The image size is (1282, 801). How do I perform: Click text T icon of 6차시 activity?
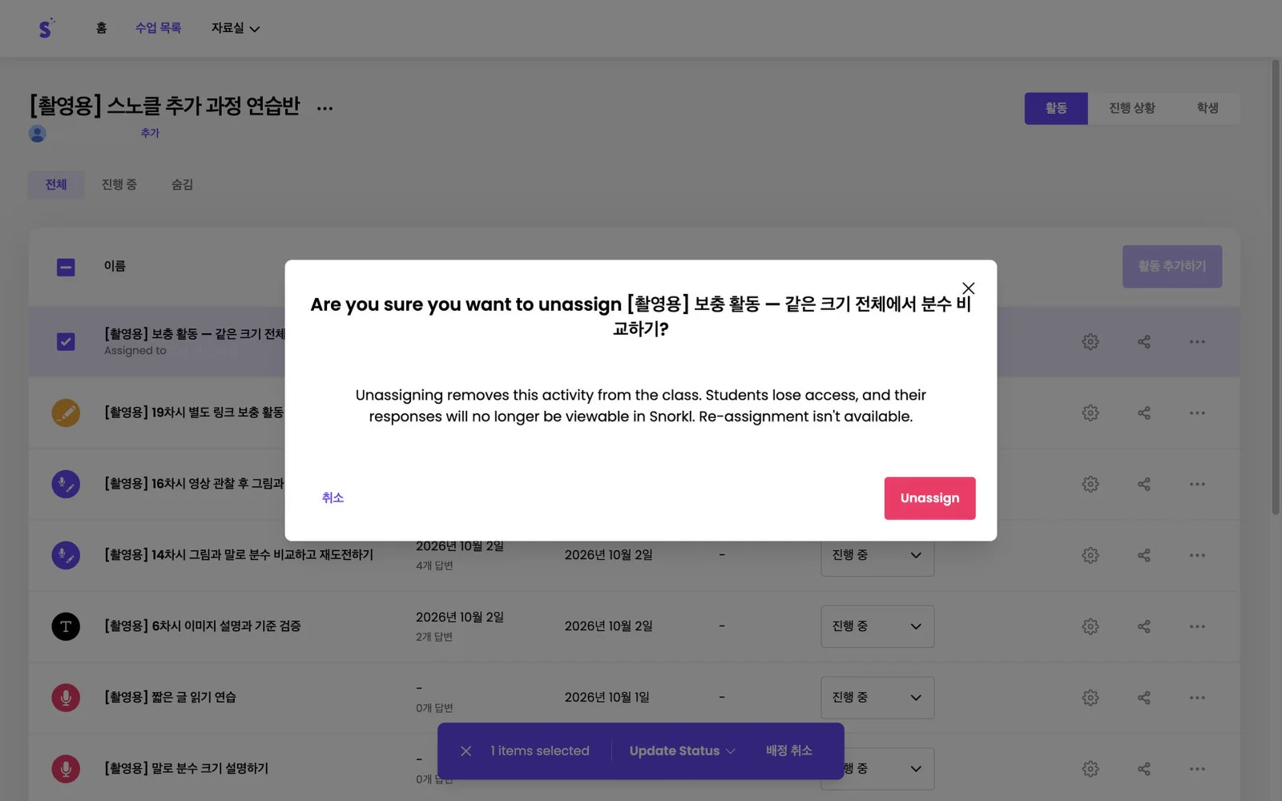click(66, 626)
